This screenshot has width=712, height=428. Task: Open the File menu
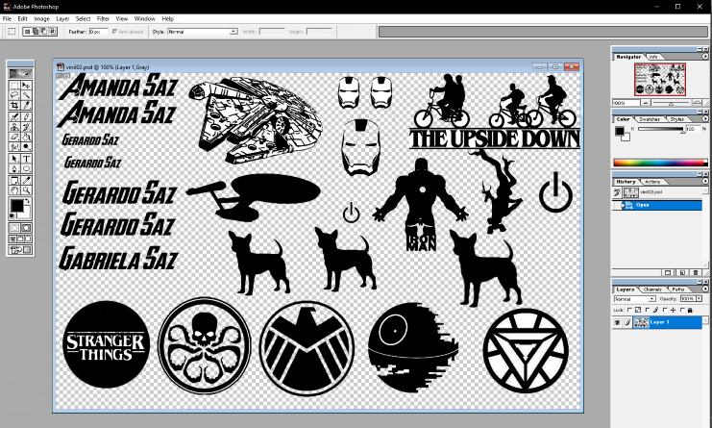click(7, 18)
